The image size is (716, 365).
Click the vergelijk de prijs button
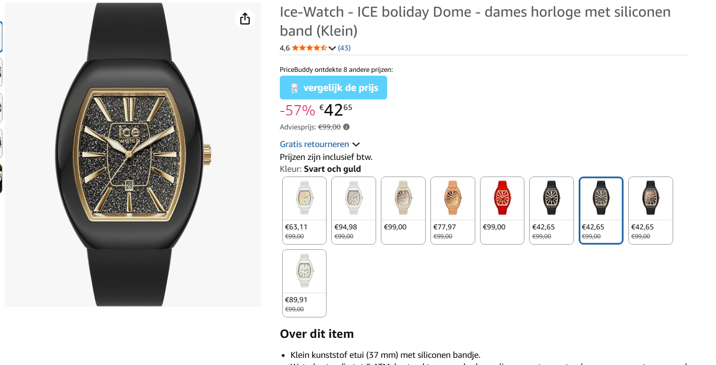(333, 88)
